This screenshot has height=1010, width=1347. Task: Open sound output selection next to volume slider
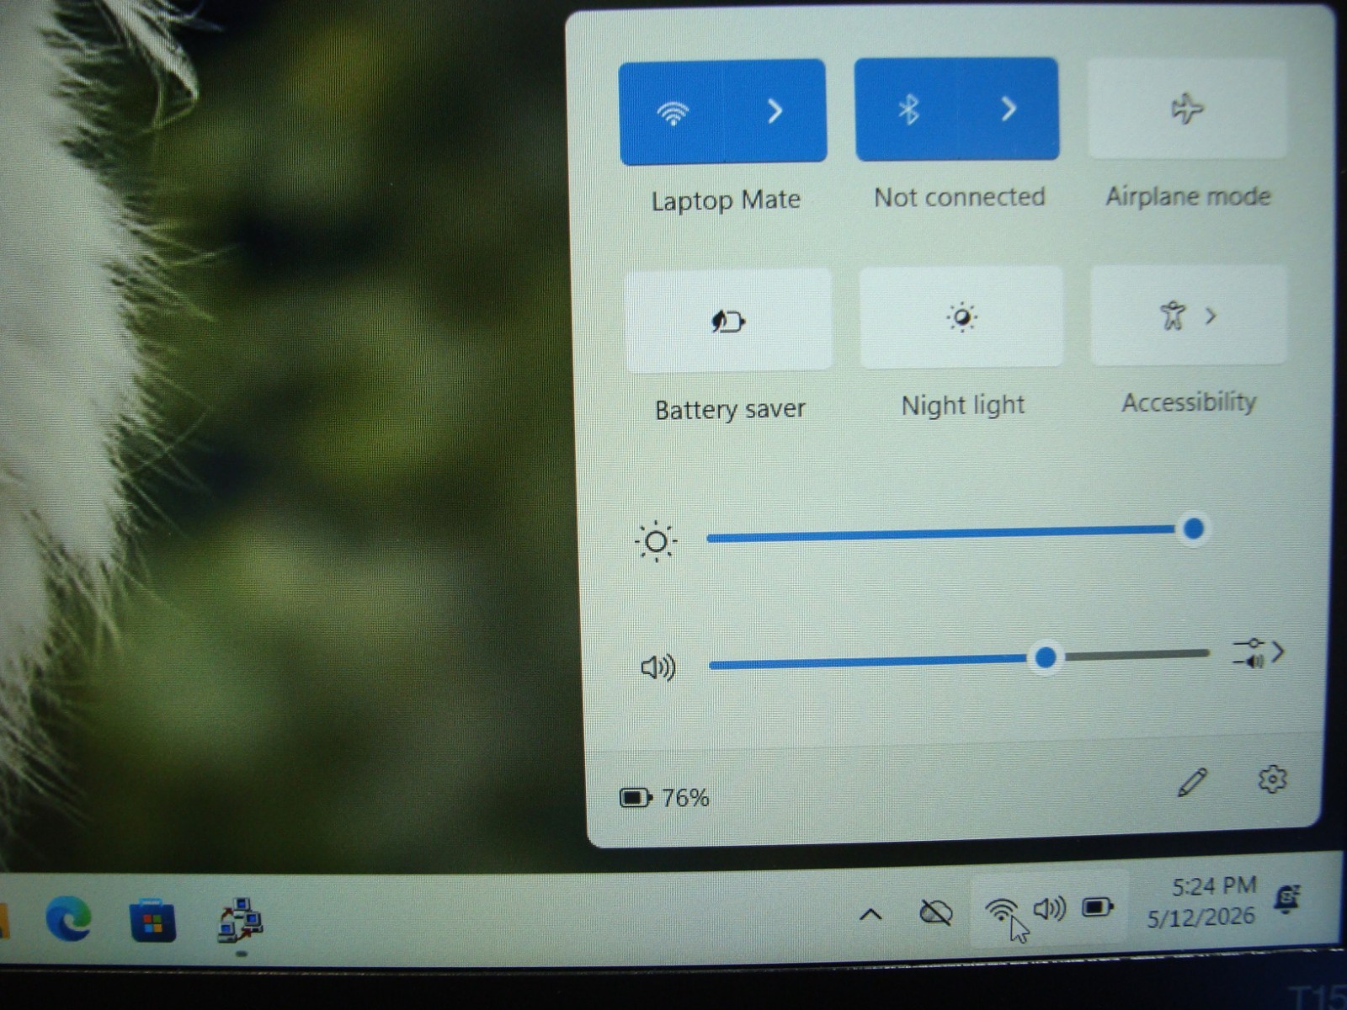(x=1258, y=653)
